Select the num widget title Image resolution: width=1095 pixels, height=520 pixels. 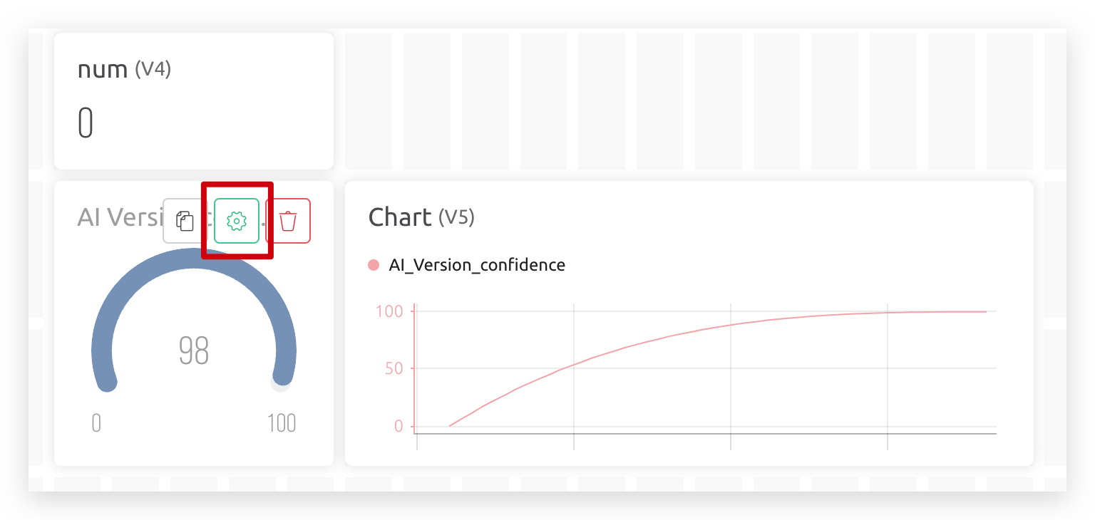[103, 69]
